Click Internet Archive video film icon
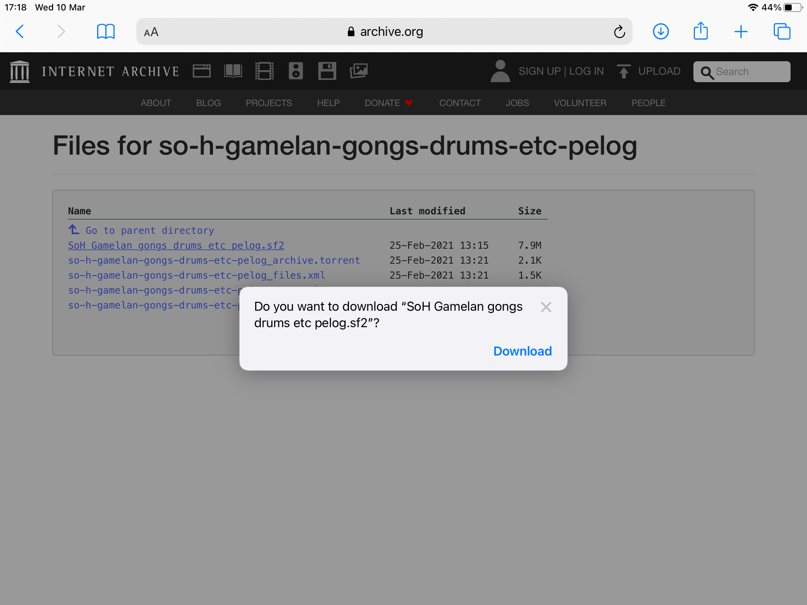Screen dimensions: 807x605 point(264,71)
